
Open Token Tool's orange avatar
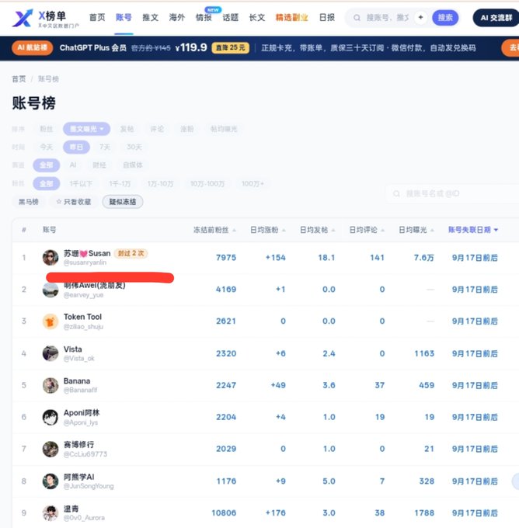pyautogui.click(x=51, y=321)
